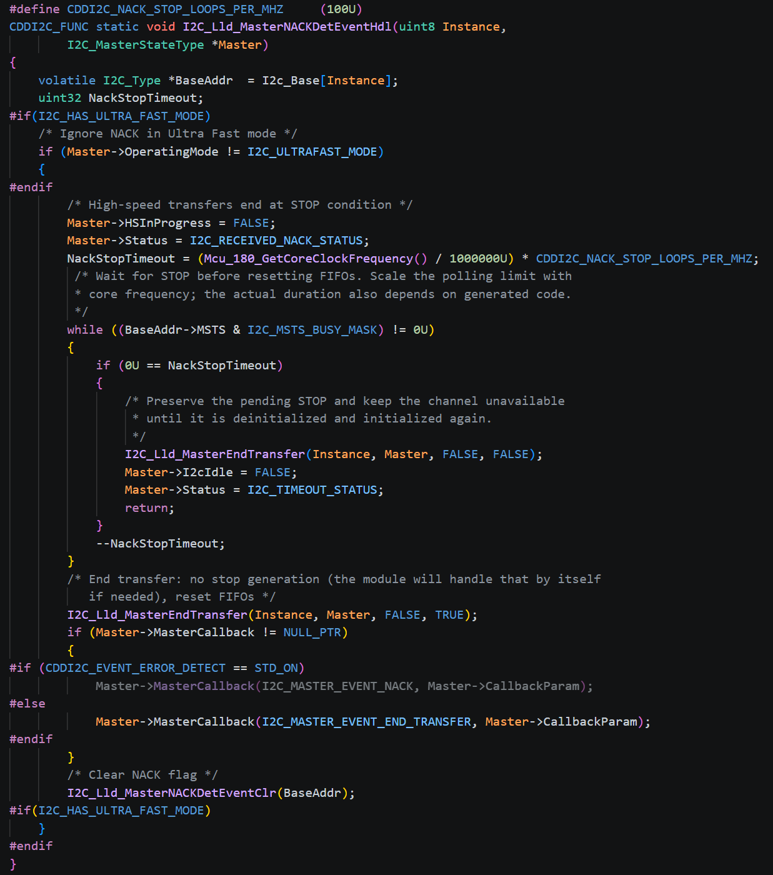This screenshot has width=773, height=875.
Task: Click the 'Clear NACK flag' comment
Action: (142, 775)
